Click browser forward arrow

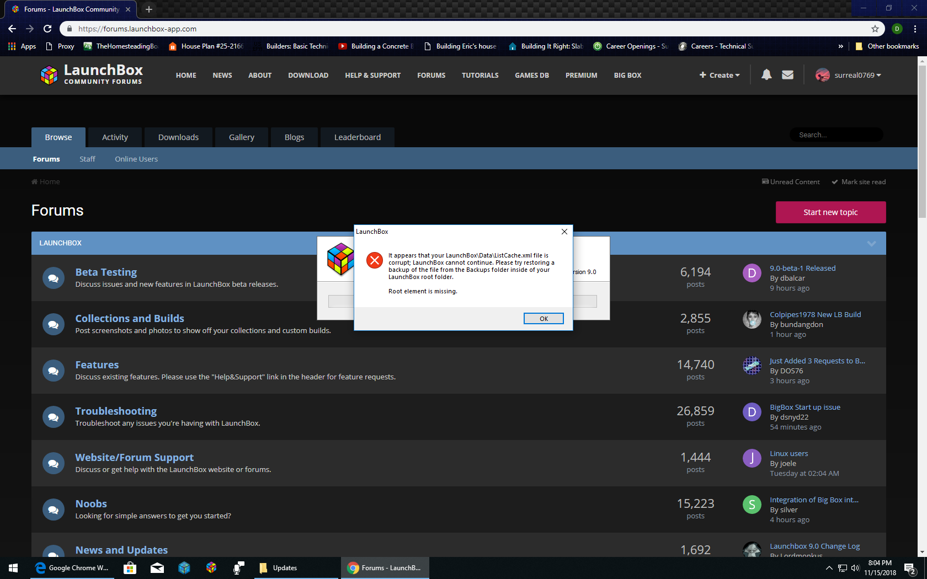[x=30, y=29]
